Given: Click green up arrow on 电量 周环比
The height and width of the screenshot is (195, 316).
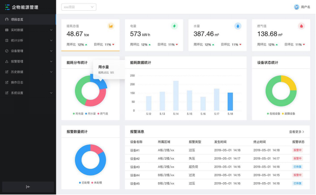Looking at the screenshot, I should [x=150, y=45].
